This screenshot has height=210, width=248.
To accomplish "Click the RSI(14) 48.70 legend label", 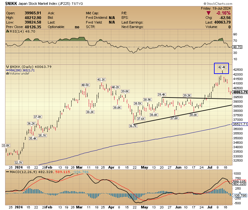I will click(23, 31).
